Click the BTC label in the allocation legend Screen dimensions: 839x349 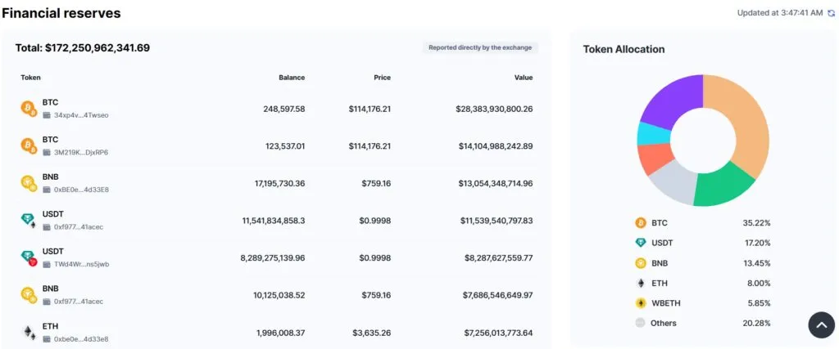(x=660, y=222)
